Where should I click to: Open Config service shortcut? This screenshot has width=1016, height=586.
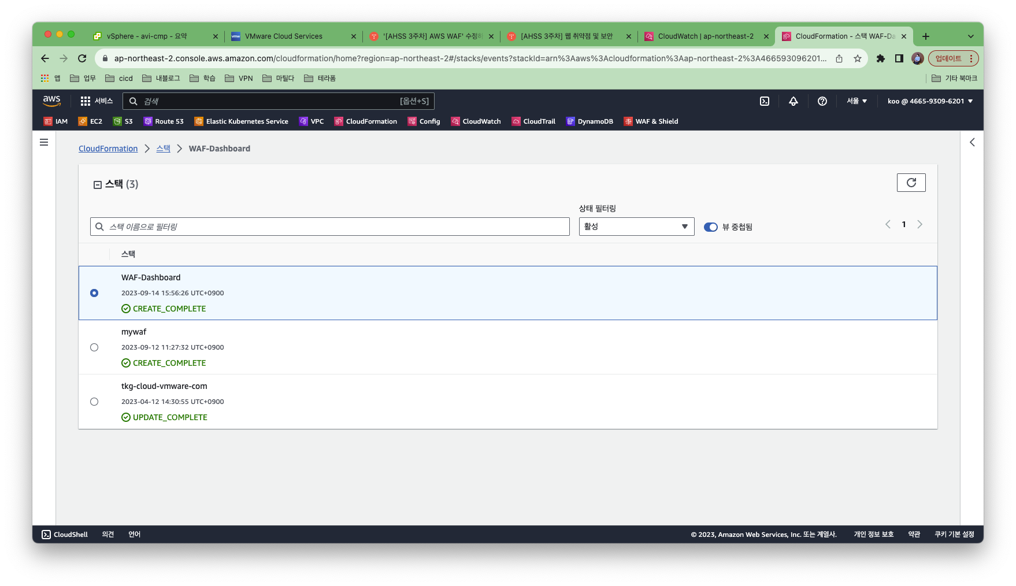pos(424,121)
